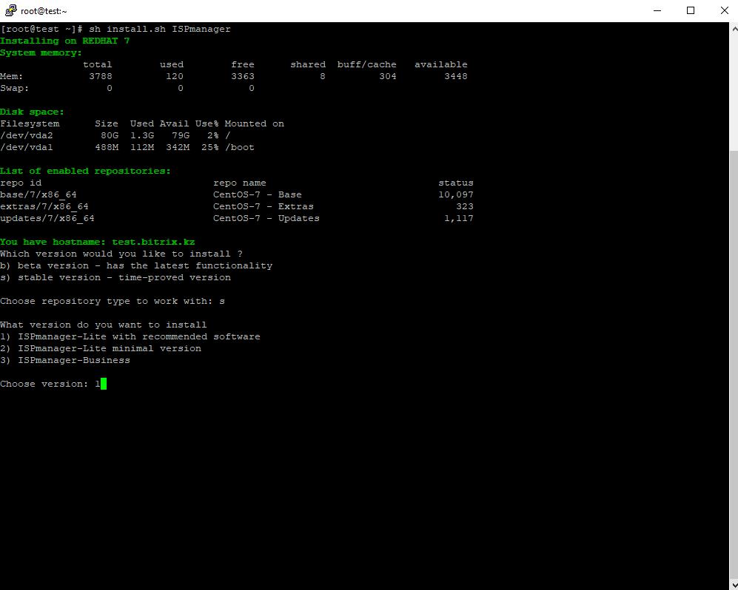Image resolution: width=738 pixels, height=590 pixels.
Task: Minimize the root@test terminal window
Action: (x=657, y=10)
